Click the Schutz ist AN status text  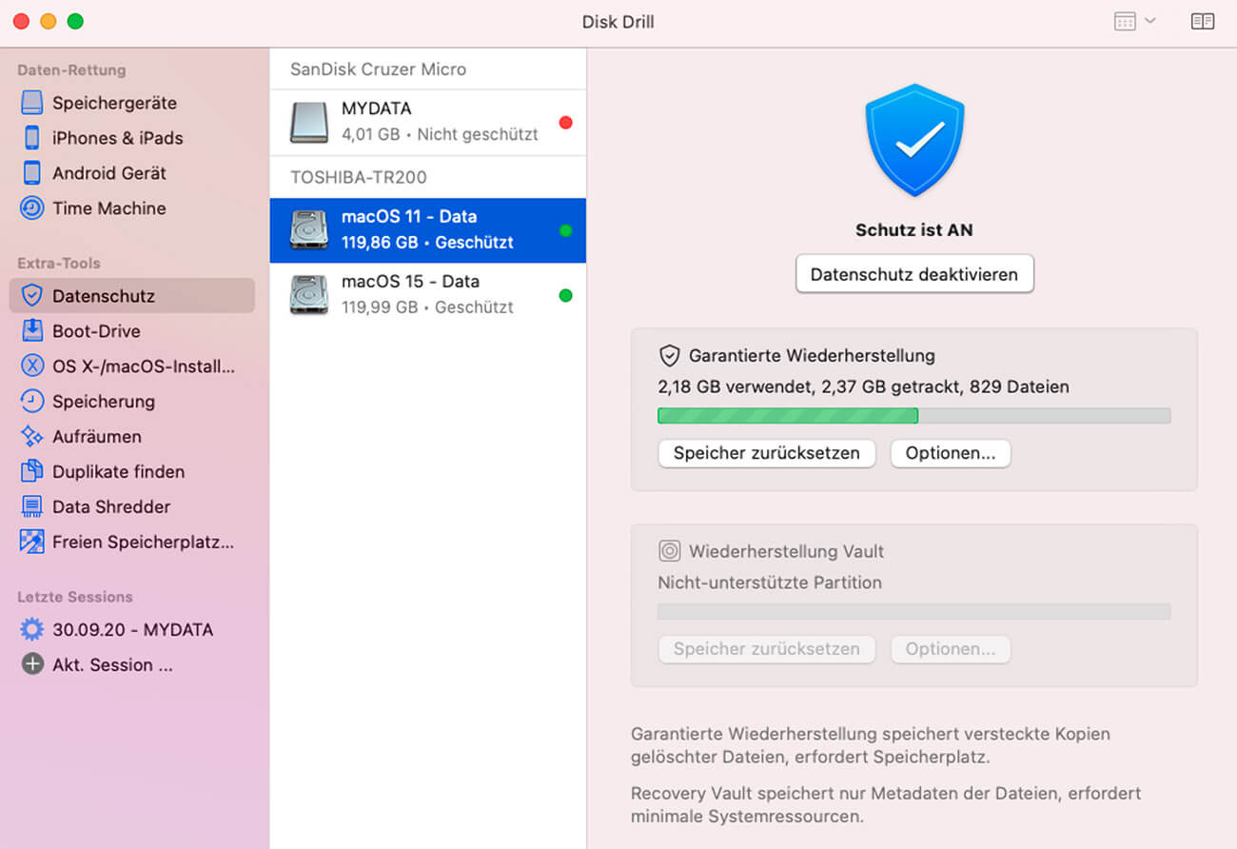coord(914,230)
